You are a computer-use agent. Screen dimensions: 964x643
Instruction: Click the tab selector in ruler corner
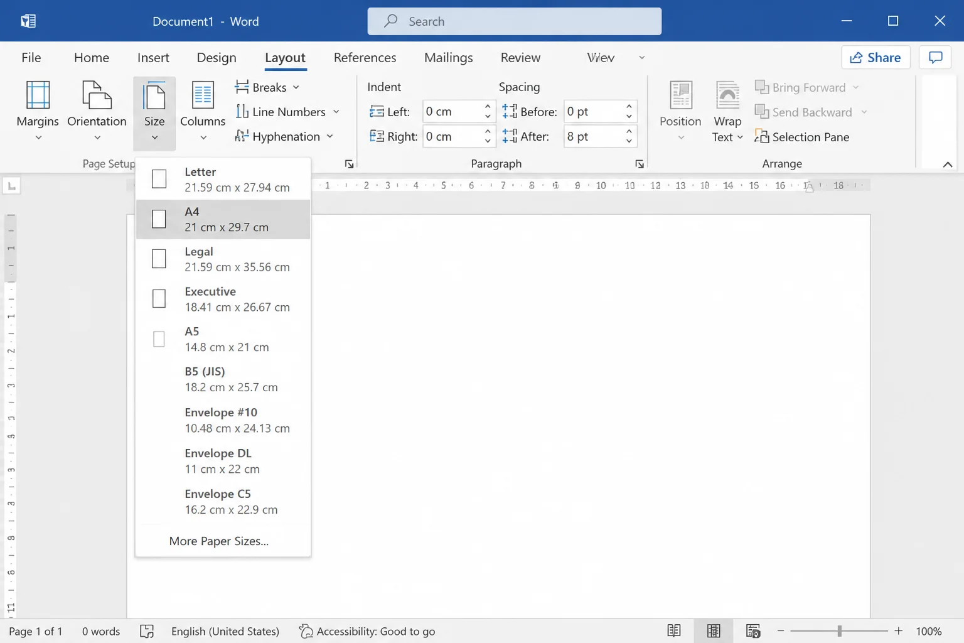[x=11, y=186]
